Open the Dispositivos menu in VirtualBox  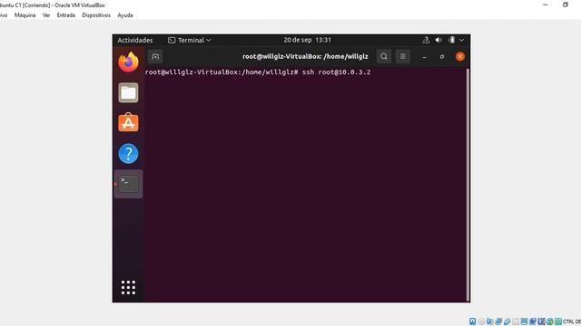click(x=96, y=15)
